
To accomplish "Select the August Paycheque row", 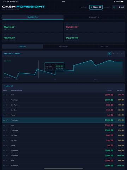I will (x=64, y=166).
